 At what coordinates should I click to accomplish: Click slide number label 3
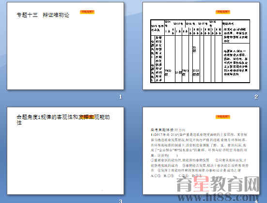(x=121, y=201)
